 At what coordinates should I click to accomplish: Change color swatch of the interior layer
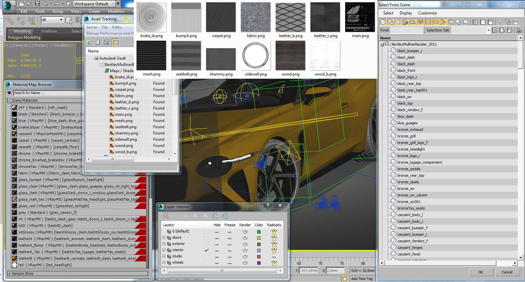tap(259, 250)
